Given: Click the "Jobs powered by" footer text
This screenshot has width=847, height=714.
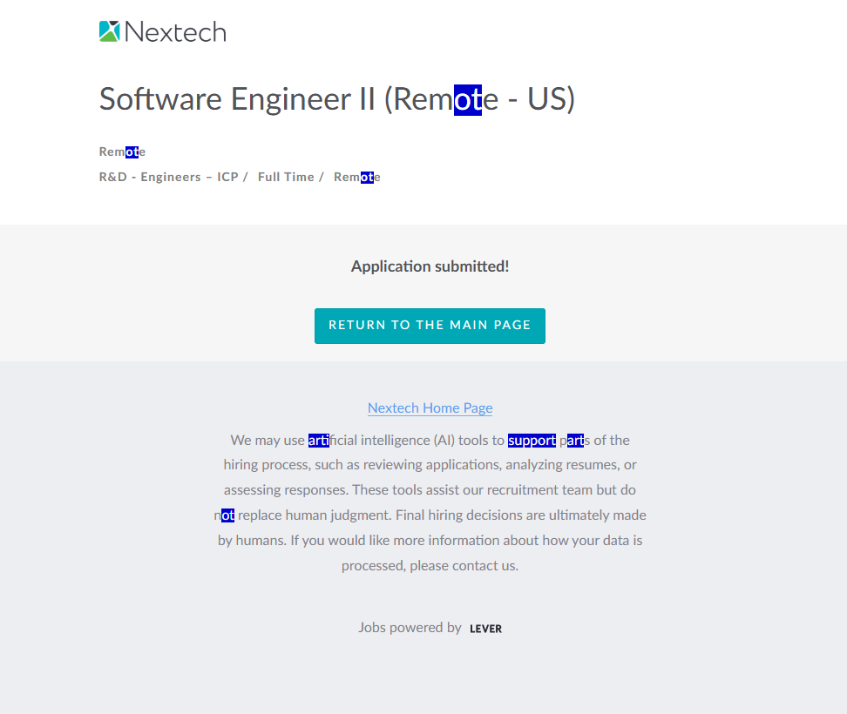Looking at the screenshot, I should [x=410, y=627].
